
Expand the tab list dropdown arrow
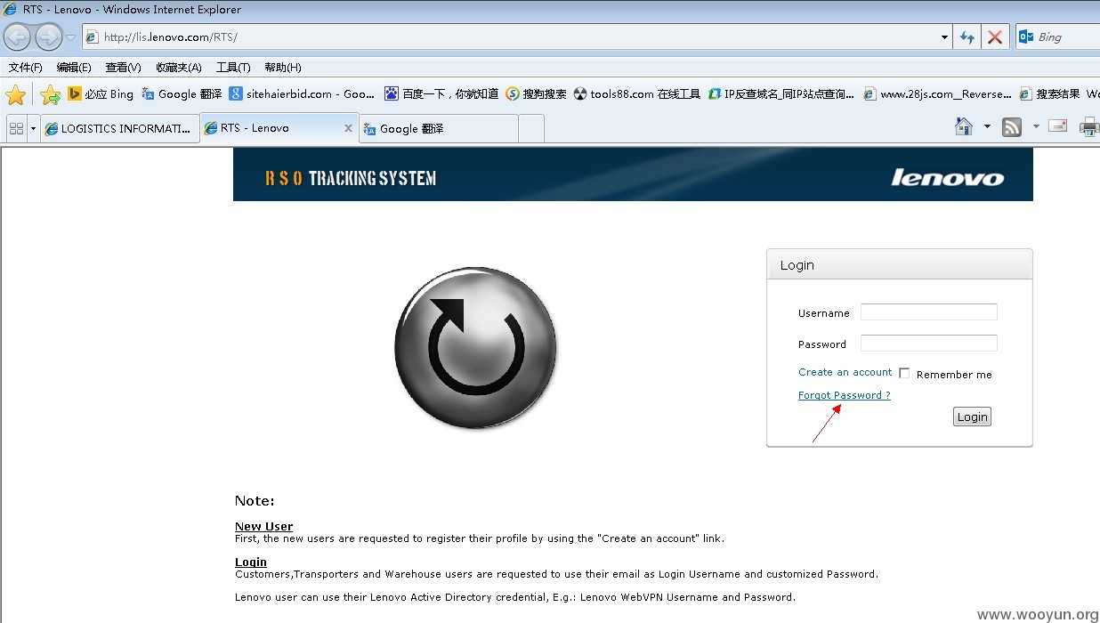pos(33,128)
